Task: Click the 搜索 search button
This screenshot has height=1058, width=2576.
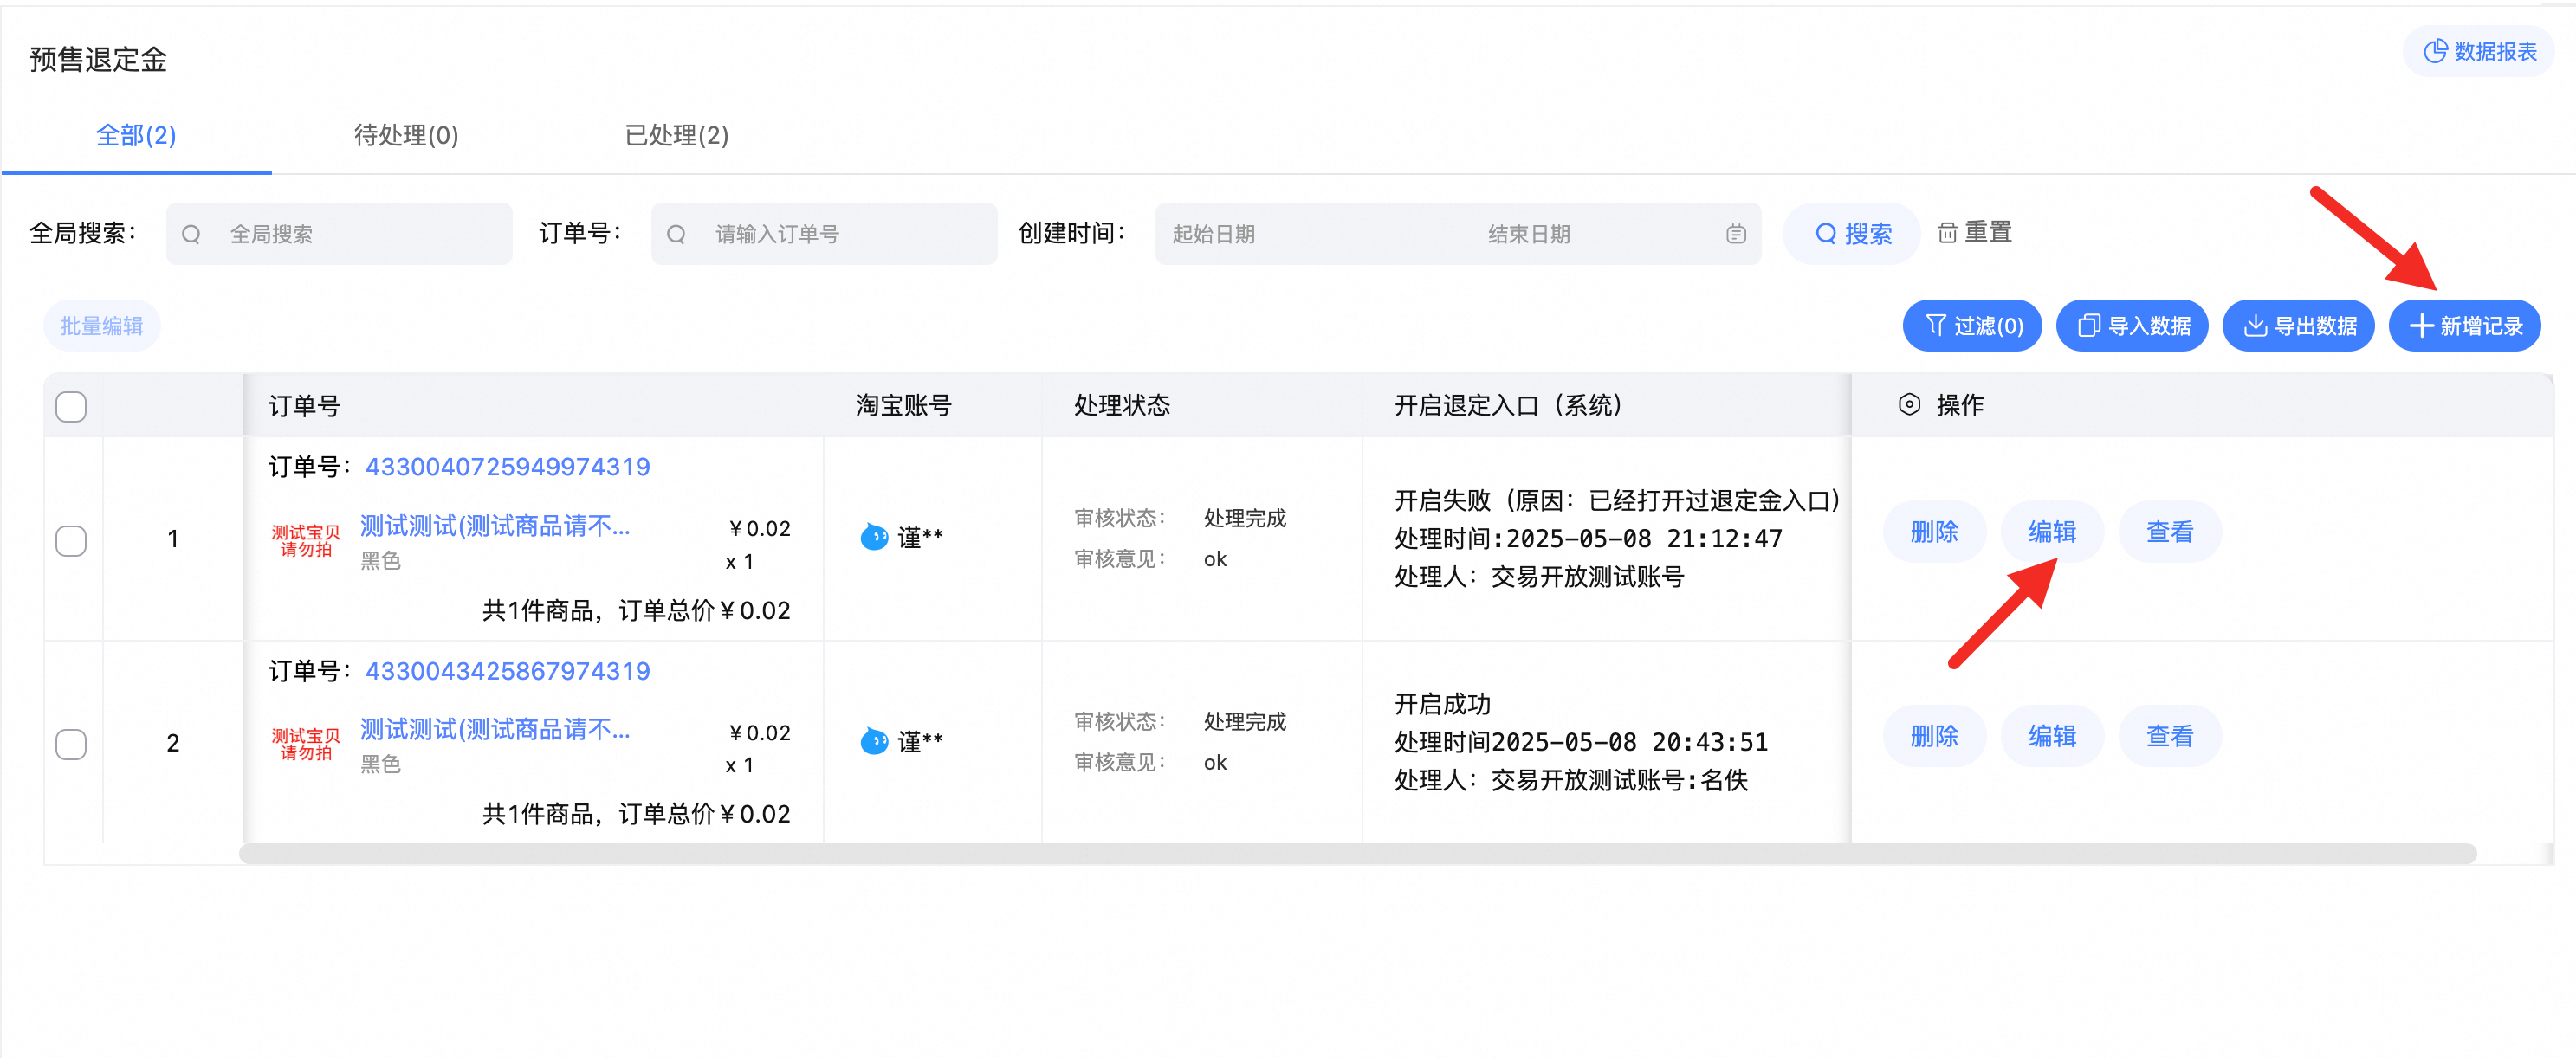Action: click(x=1852, y=234)
